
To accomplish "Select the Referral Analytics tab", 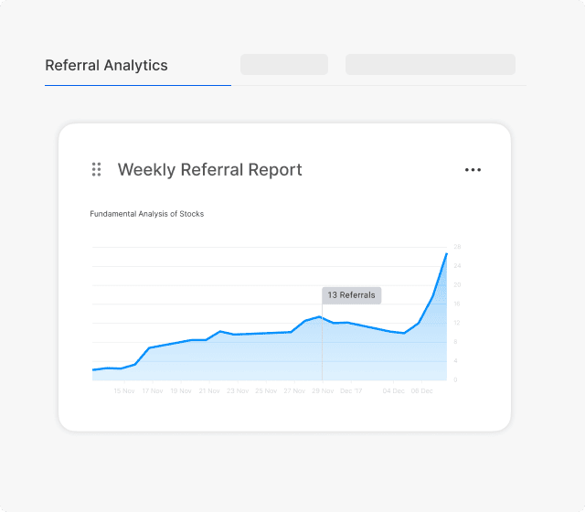I will pyautogui.click(x=106, y=66).
